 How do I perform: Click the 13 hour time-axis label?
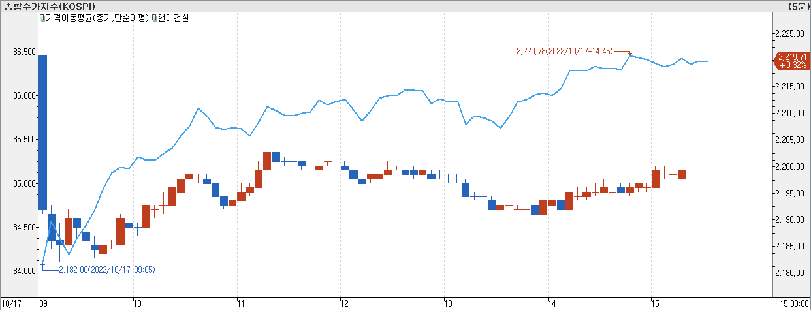[x=449, y=304]
